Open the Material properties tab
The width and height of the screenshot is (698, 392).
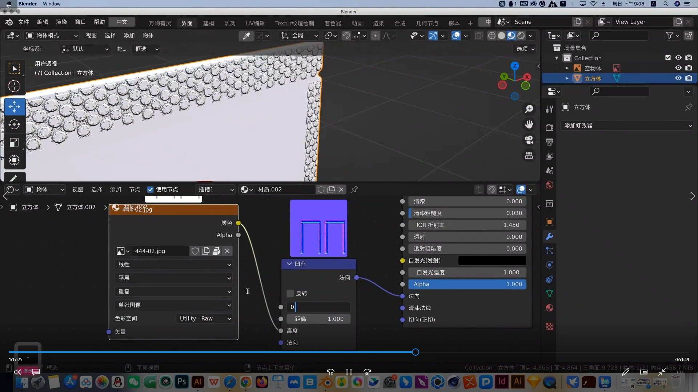tap(550, 308)
